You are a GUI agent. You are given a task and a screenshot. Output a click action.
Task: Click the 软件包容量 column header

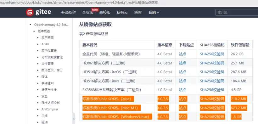click(x=240, y=45)
